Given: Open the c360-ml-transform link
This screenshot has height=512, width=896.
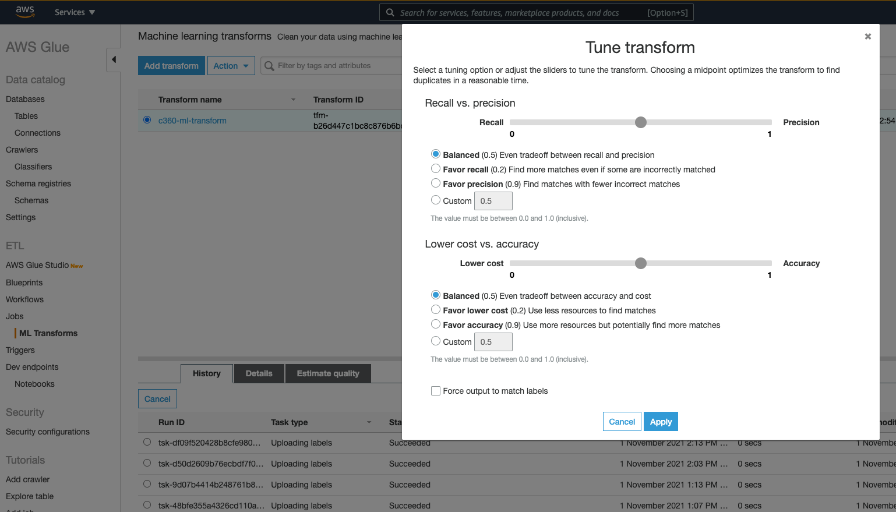Looking at the screenshot, I should [x=192, y=121].
